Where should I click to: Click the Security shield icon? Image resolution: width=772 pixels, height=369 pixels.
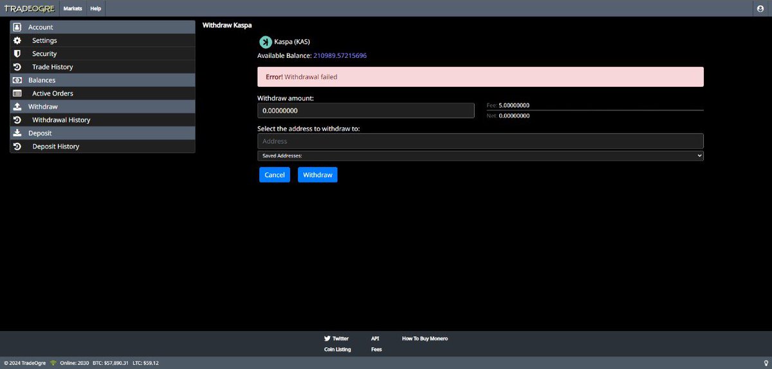click(x=17, y=54)
